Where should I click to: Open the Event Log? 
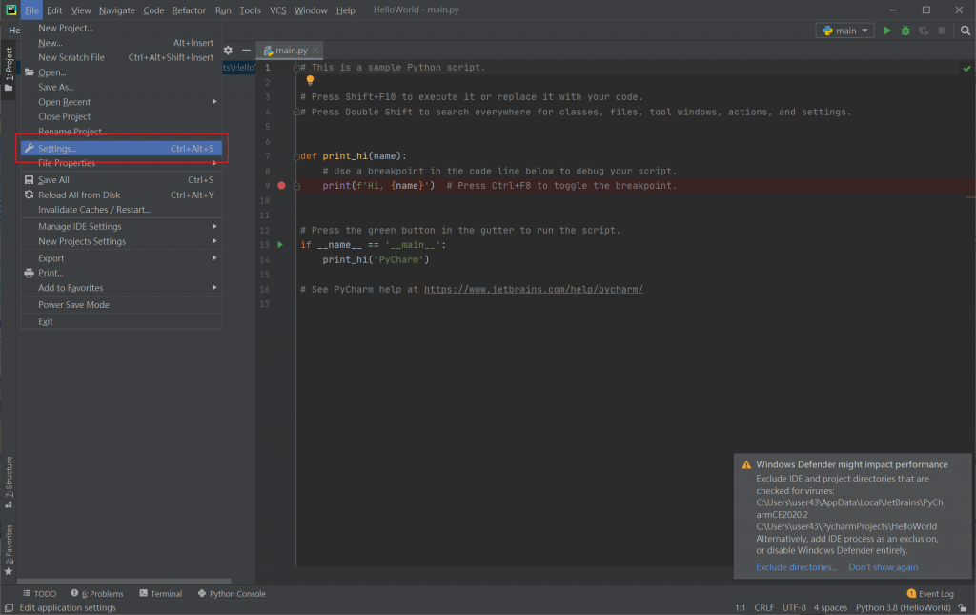(930, 594)
